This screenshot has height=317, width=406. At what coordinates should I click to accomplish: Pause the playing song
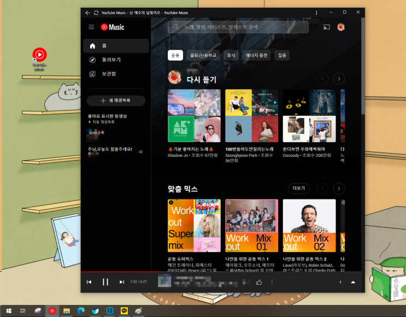coord(105,282)
